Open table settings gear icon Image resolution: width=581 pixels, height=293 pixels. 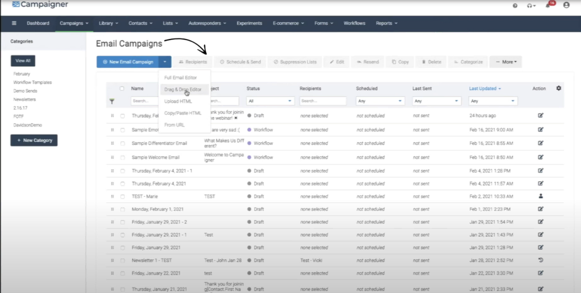tap(558, 88)
